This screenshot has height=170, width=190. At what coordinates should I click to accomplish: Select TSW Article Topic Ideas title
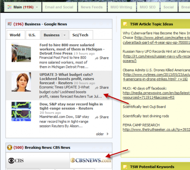pos(151,24)
